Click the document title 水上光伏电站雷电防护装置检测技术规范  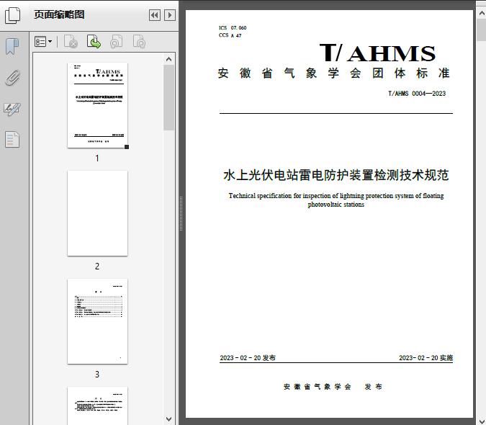(x=336, y=175)
